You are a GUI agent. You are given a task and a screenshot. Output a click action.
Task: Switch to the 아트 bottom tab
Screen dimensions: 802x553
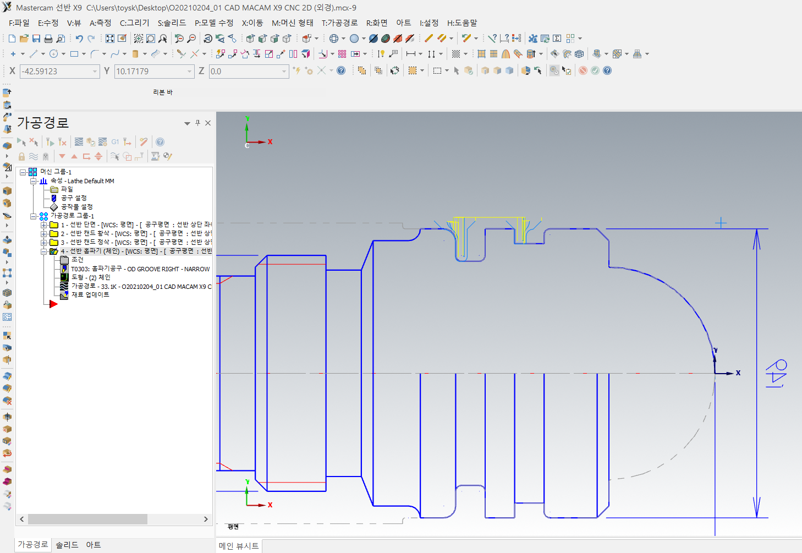coord(93,545)
